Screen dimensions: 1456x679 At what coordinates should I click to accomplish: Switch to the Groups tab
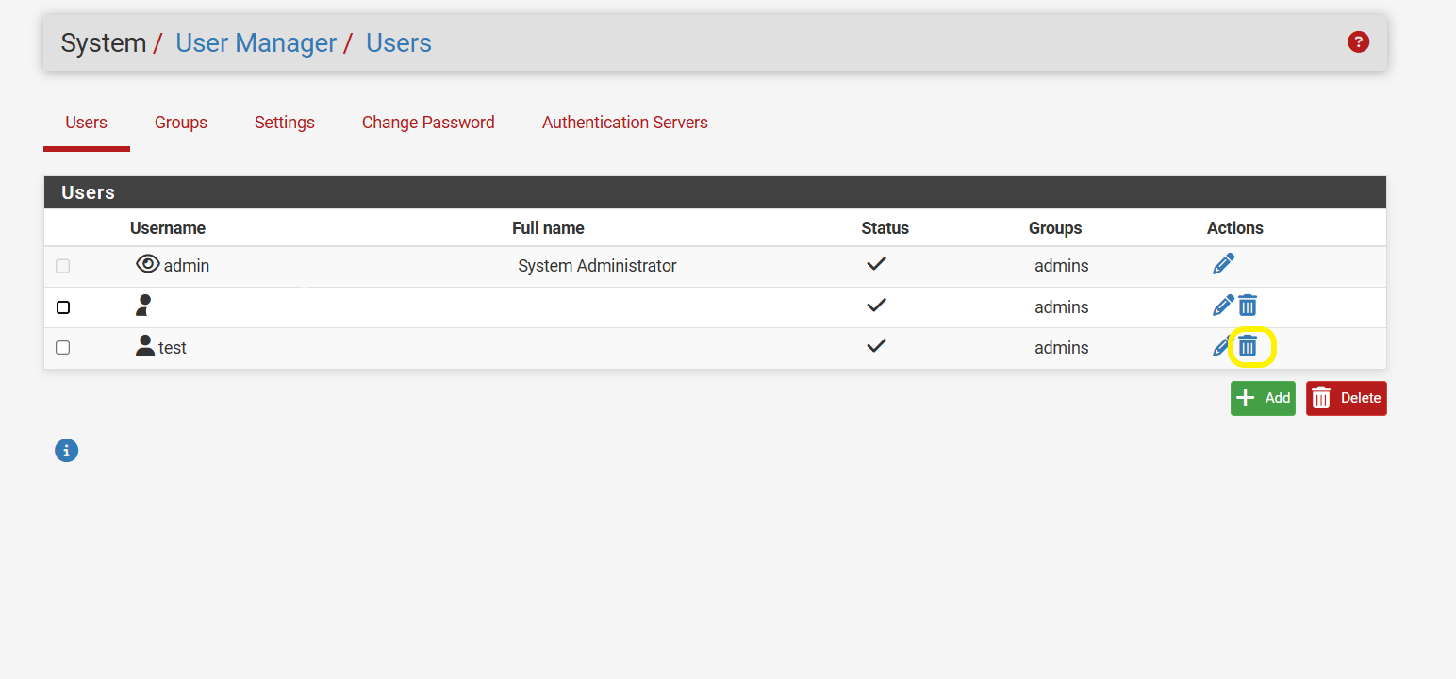pos(181,123)
